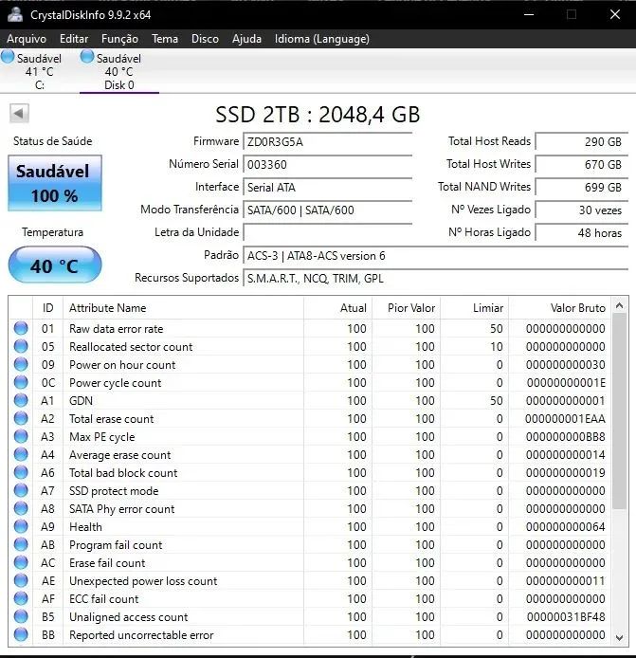Click the blue status circle on C: tab
Screen dimensions: 636x658
[8, 57]
